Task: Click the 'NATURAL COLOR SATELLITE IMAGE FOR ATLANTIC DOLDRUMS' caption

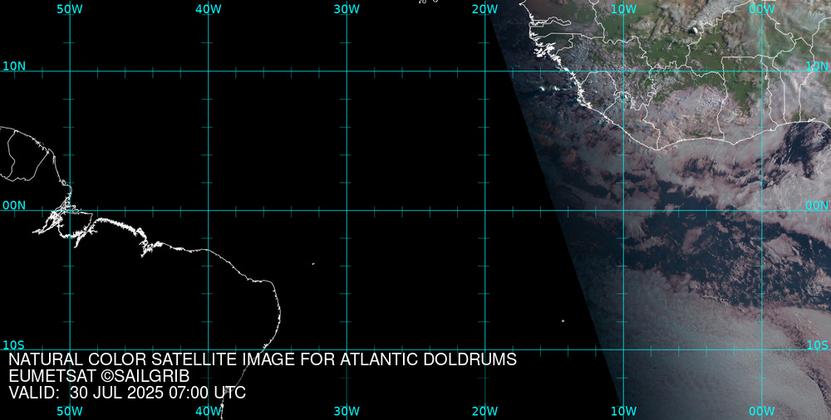Action: (263, 359)
